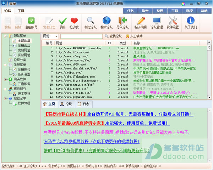Select 注册论坛 in navigation tree
Viewport: 213px width, 170px height.
point(22,45)
